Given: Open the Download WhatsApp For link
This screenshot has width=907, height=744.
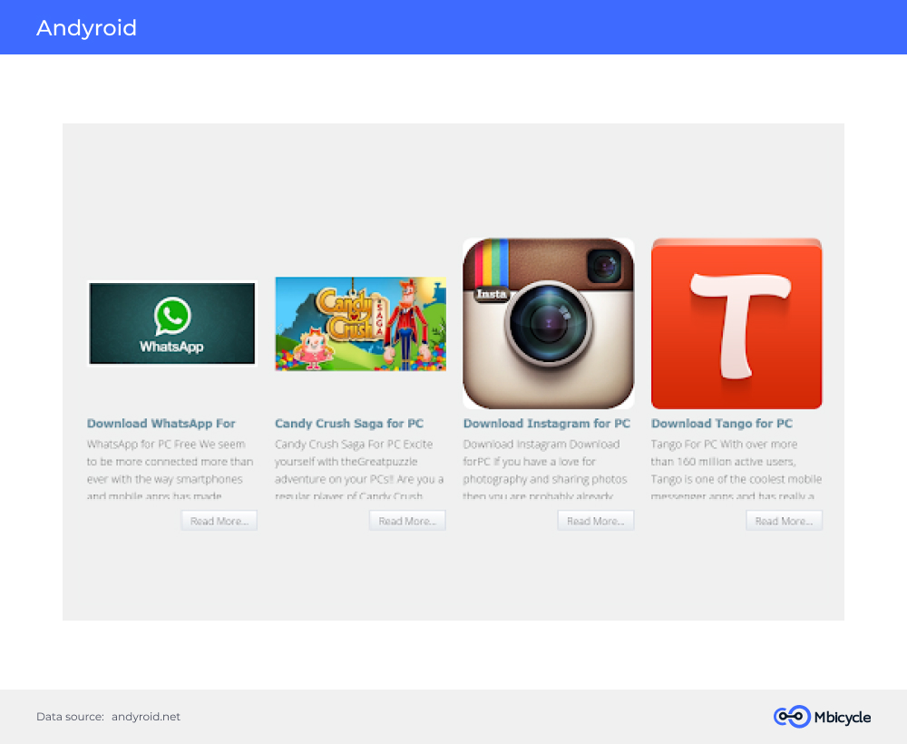Looking at the screenshot, I should tap(161, 424).
